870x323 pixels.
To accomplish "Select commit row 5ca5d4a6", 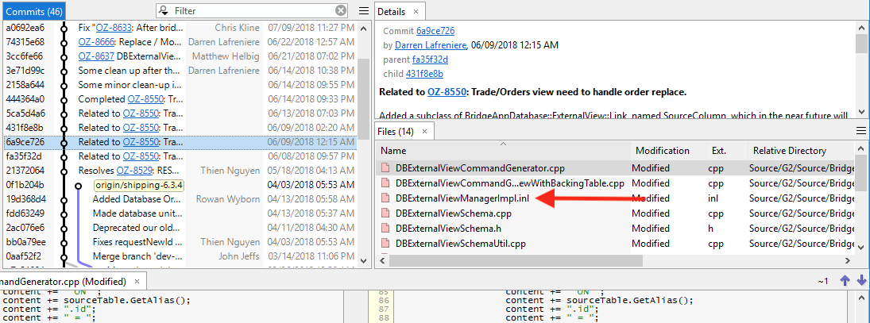I will pyautogui.click(x=180, y=113).
